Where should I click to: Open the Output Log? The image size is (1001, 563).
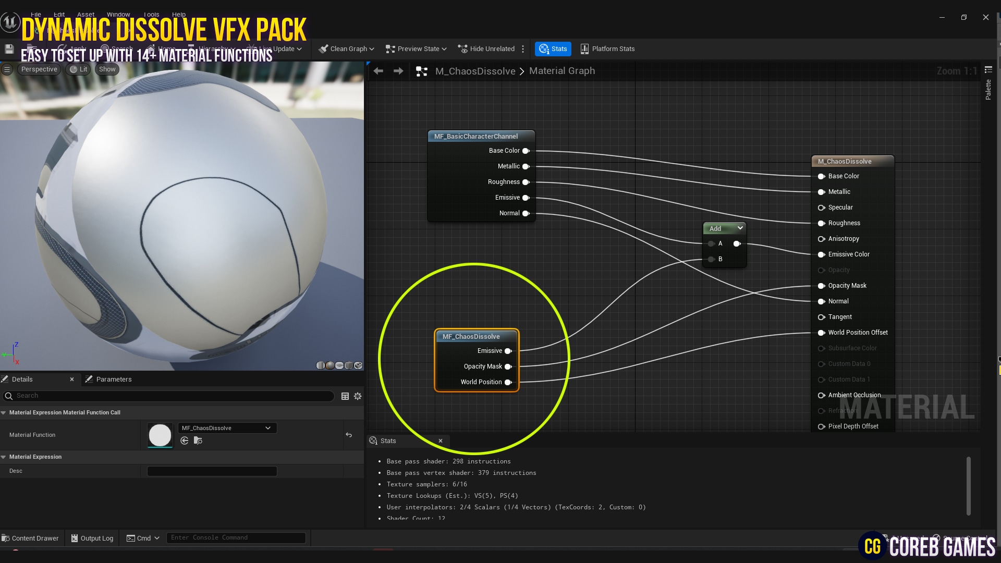(92, 538)
